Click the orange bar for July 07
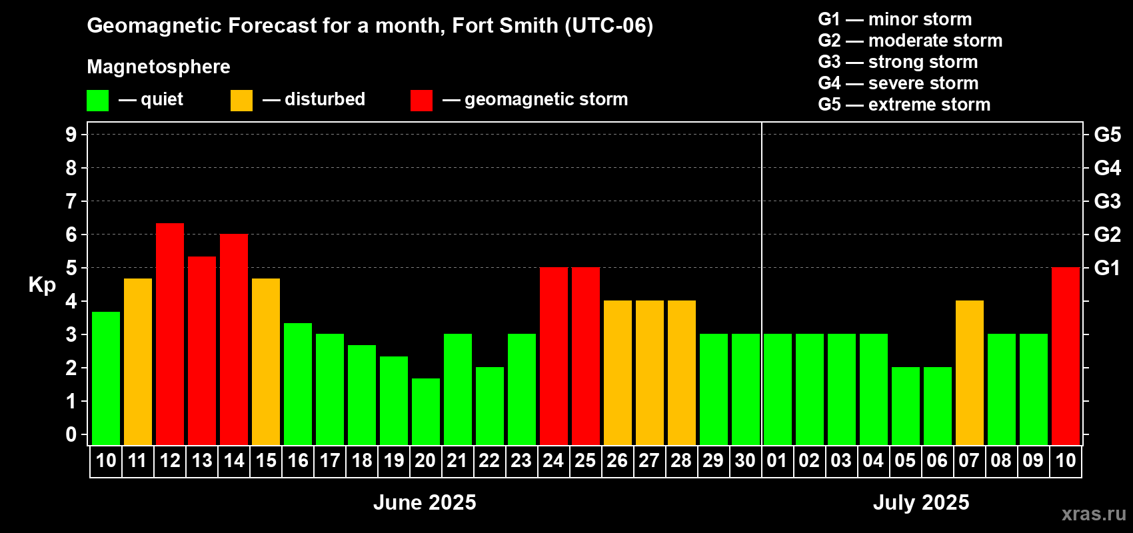Image resolution: width=1133 pixels, height=533 pixels. 970,372
